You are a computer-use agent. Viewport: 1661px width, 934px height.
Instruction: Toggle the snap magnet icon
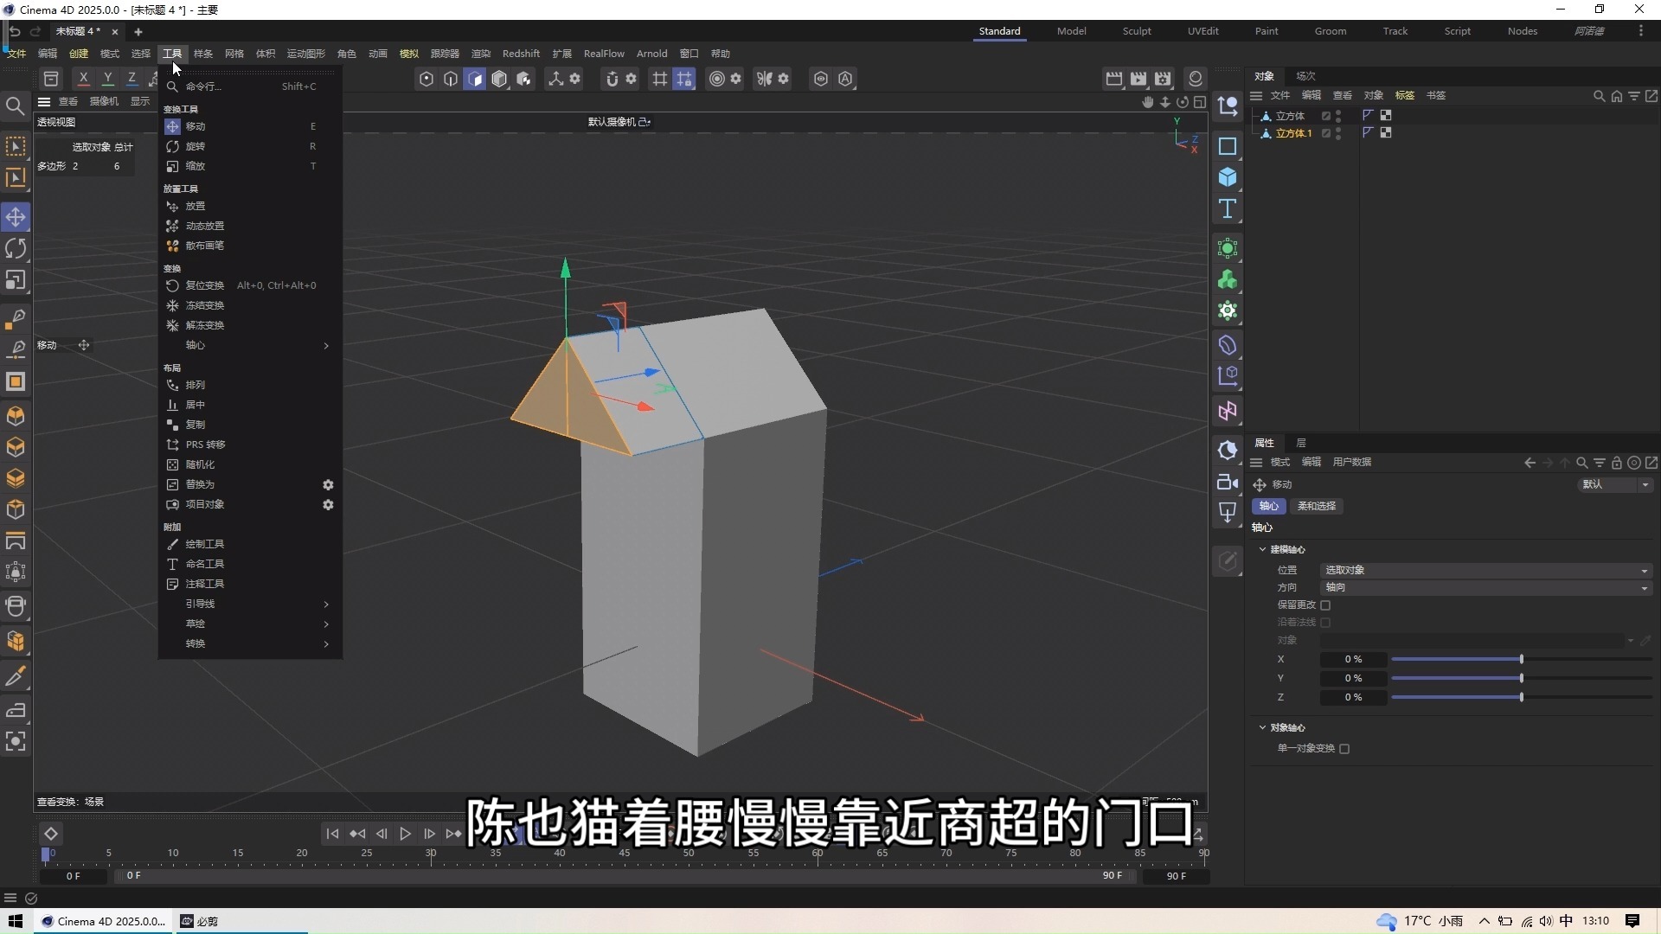[612, 79]
